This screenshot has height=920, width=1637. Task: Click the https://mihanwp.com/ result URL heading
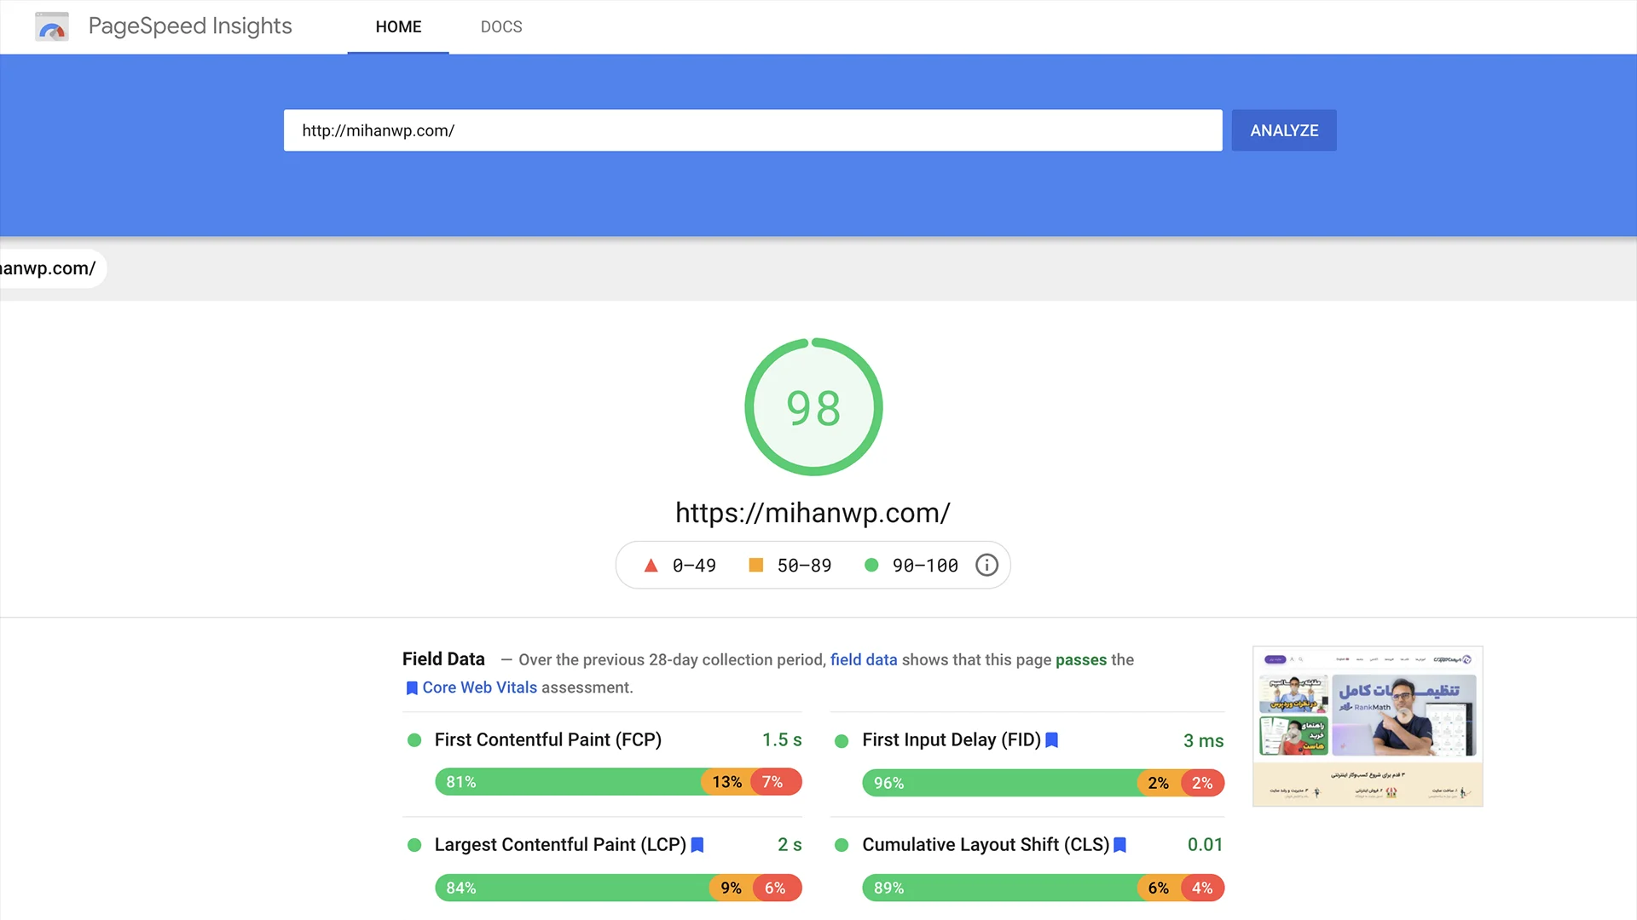pos(813,513)
